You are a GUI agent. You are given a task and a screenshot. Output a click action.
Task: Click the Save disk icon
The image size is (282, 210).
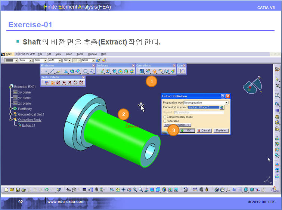[18, 189]
